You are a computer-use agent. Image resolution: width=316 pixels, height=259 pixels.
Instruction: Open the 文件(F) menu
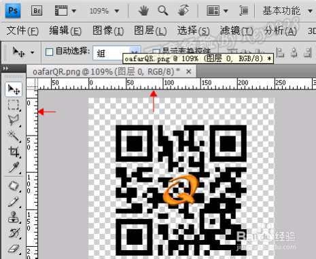click(22, 31)
